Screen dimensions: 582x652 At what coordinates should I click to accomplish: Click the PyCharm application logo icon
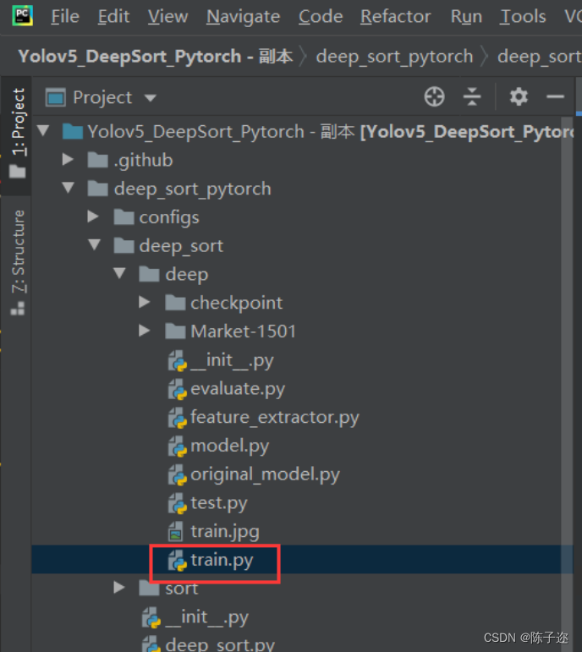coord(23,16)
